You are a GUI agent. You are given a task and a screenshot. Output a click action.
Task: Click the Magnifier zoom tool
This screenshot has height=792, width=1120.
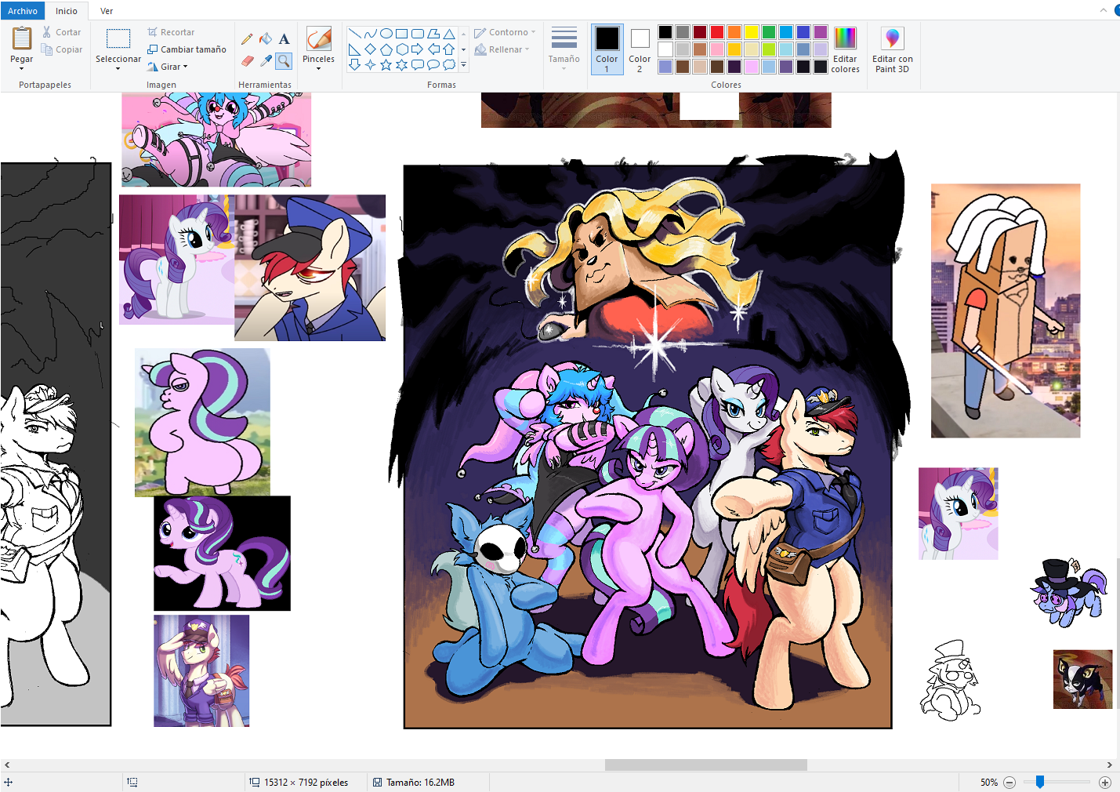[284, 60]
